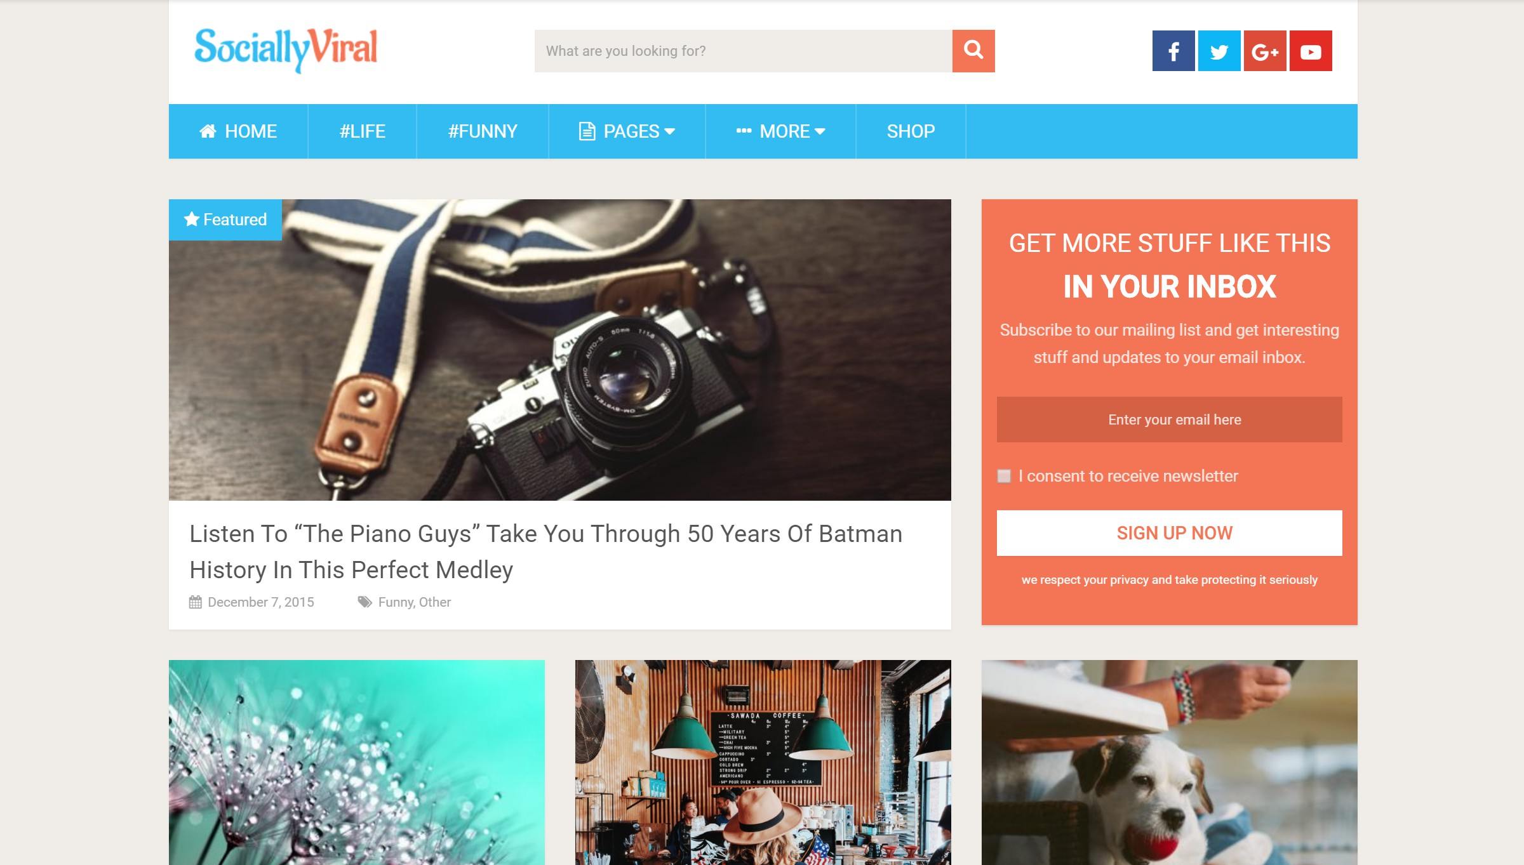Open the Piano Guys Batman article title
This screenshot has width=1524, height=865.
pyautogui.click(x=546, y=551)
